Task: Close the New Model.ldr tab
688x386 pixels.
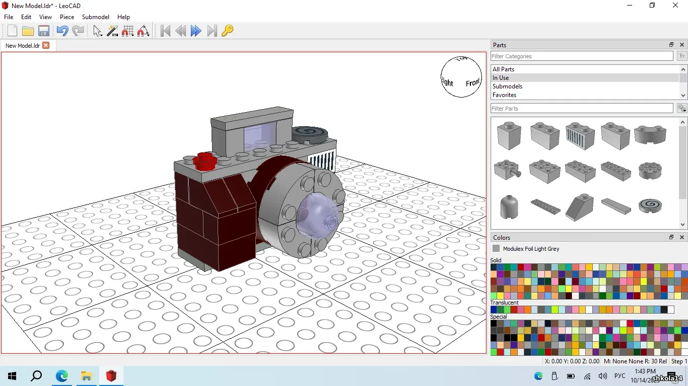Action: (46, 45)
